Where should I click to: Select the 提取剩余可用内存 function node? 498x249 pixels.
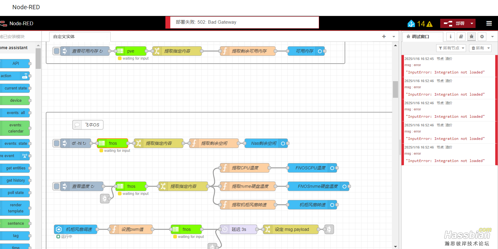click(x=248, y=51)
